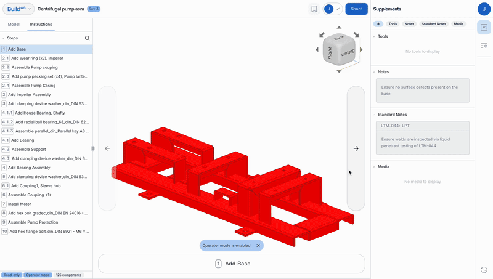
Task: Filter supplements by Media chip
Action: coord(458,24)
